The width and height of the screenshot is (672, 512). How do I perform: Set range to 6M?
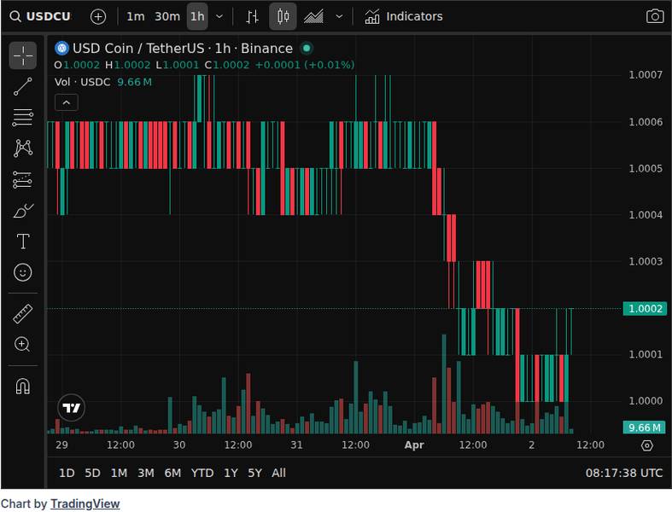point(172,473)
